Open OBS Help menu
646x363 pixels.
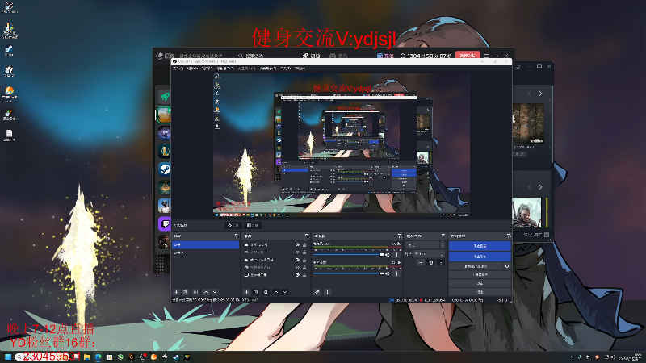[300, 69]
